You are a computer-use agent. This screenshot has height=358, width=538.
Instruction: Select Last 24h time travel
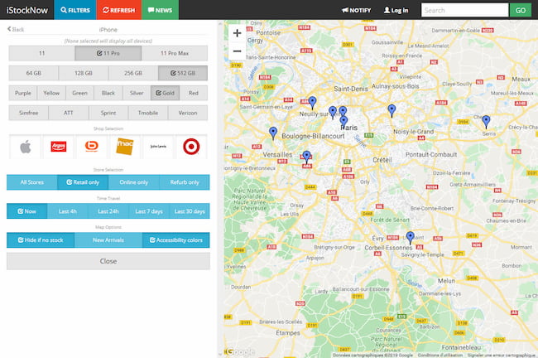tap(108, 211)
